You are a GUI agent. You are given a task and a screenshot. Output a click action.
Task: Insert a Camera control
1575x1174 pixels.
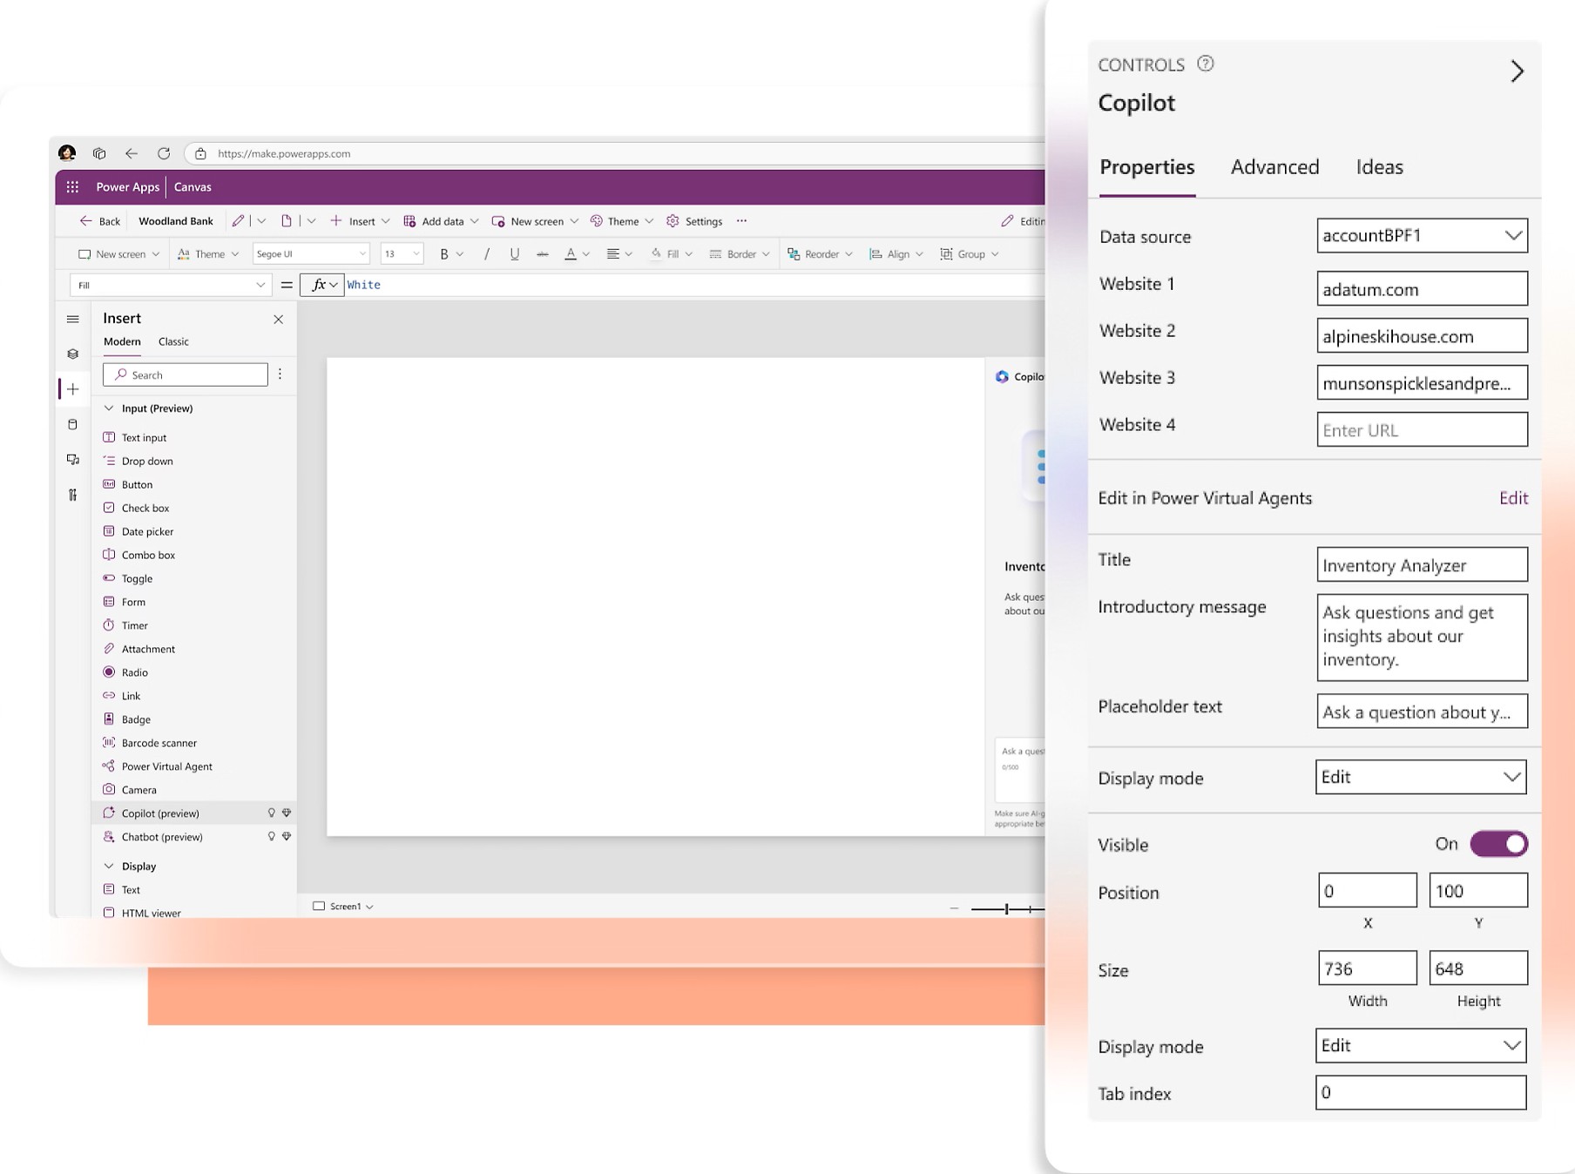(140, 789)
